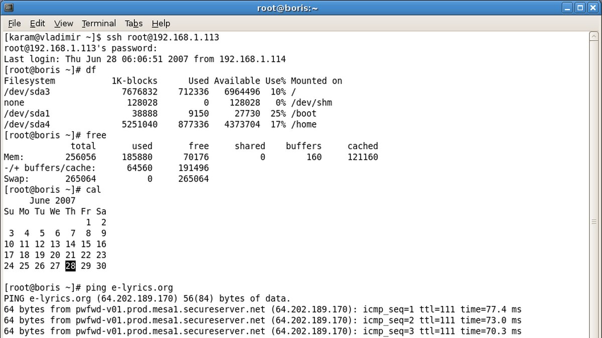Open the Edit menu
The height and width of the screenshot is (338, 602).
tap(37, 24)
